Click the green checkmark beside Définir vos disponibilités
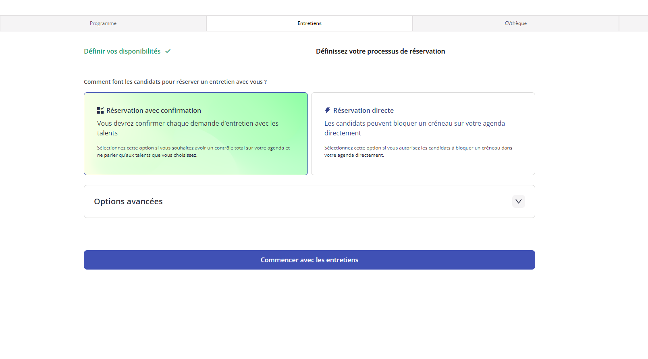Screen dimensions: 648x359 click(x=168, y=51)
